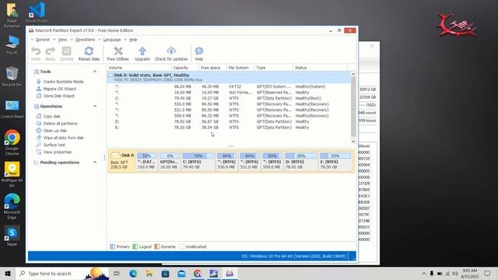This screenshot has height=280, width=498.
Task: Select Disk 0 Solid state header row
Action: [x=229, y=78]
